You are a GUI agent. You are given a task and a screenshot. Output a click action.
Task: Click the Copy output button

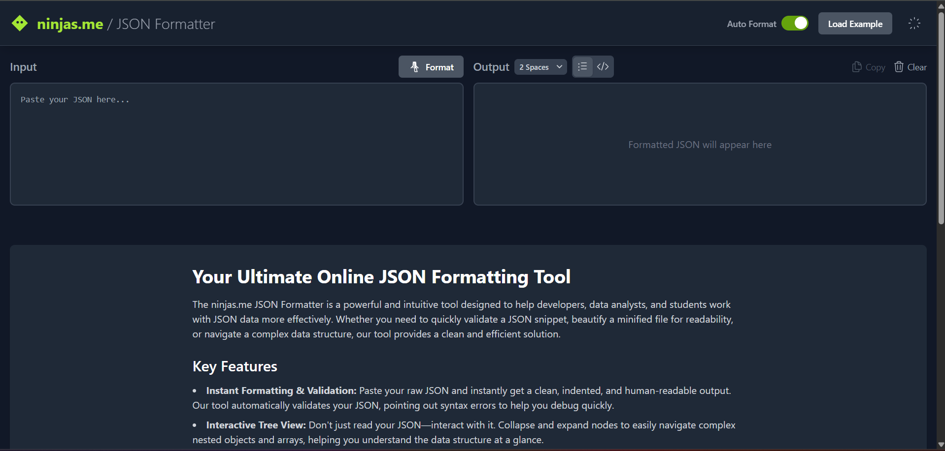click(x=869, y=67)
